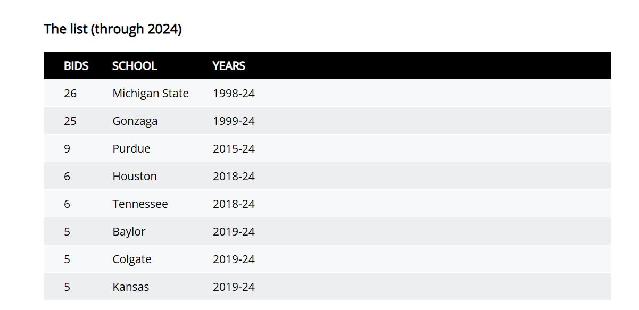Click the bid count 25

pyautogui.click(x=70, y=121)
